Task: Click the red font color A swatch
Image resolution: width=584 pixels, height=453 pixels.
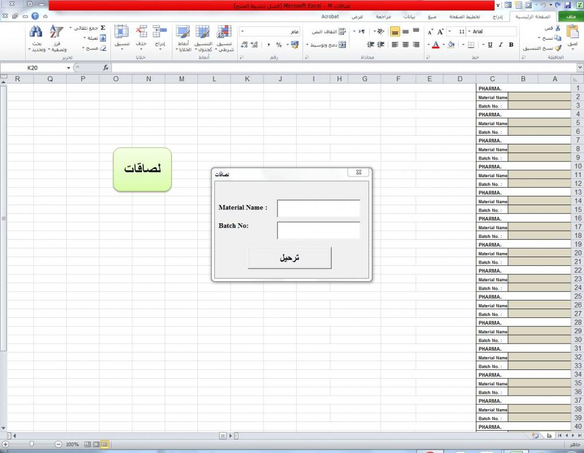Action: click(436, 45)
